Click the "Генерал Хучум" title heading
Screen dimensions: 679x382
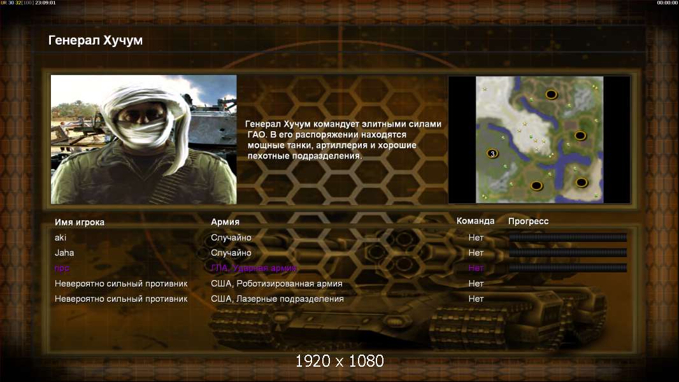point(96,40)
